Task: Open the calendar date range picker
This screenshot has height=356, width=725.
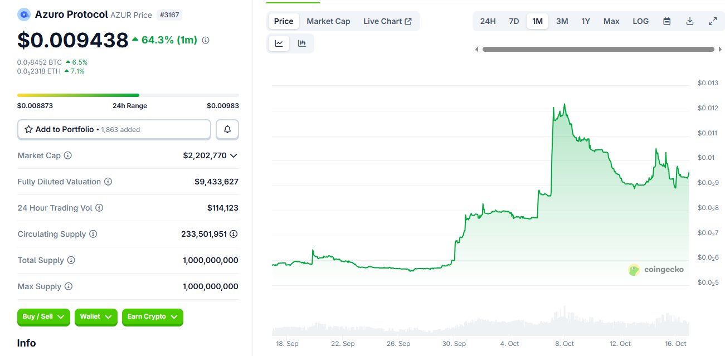Action: pos(667,21)
